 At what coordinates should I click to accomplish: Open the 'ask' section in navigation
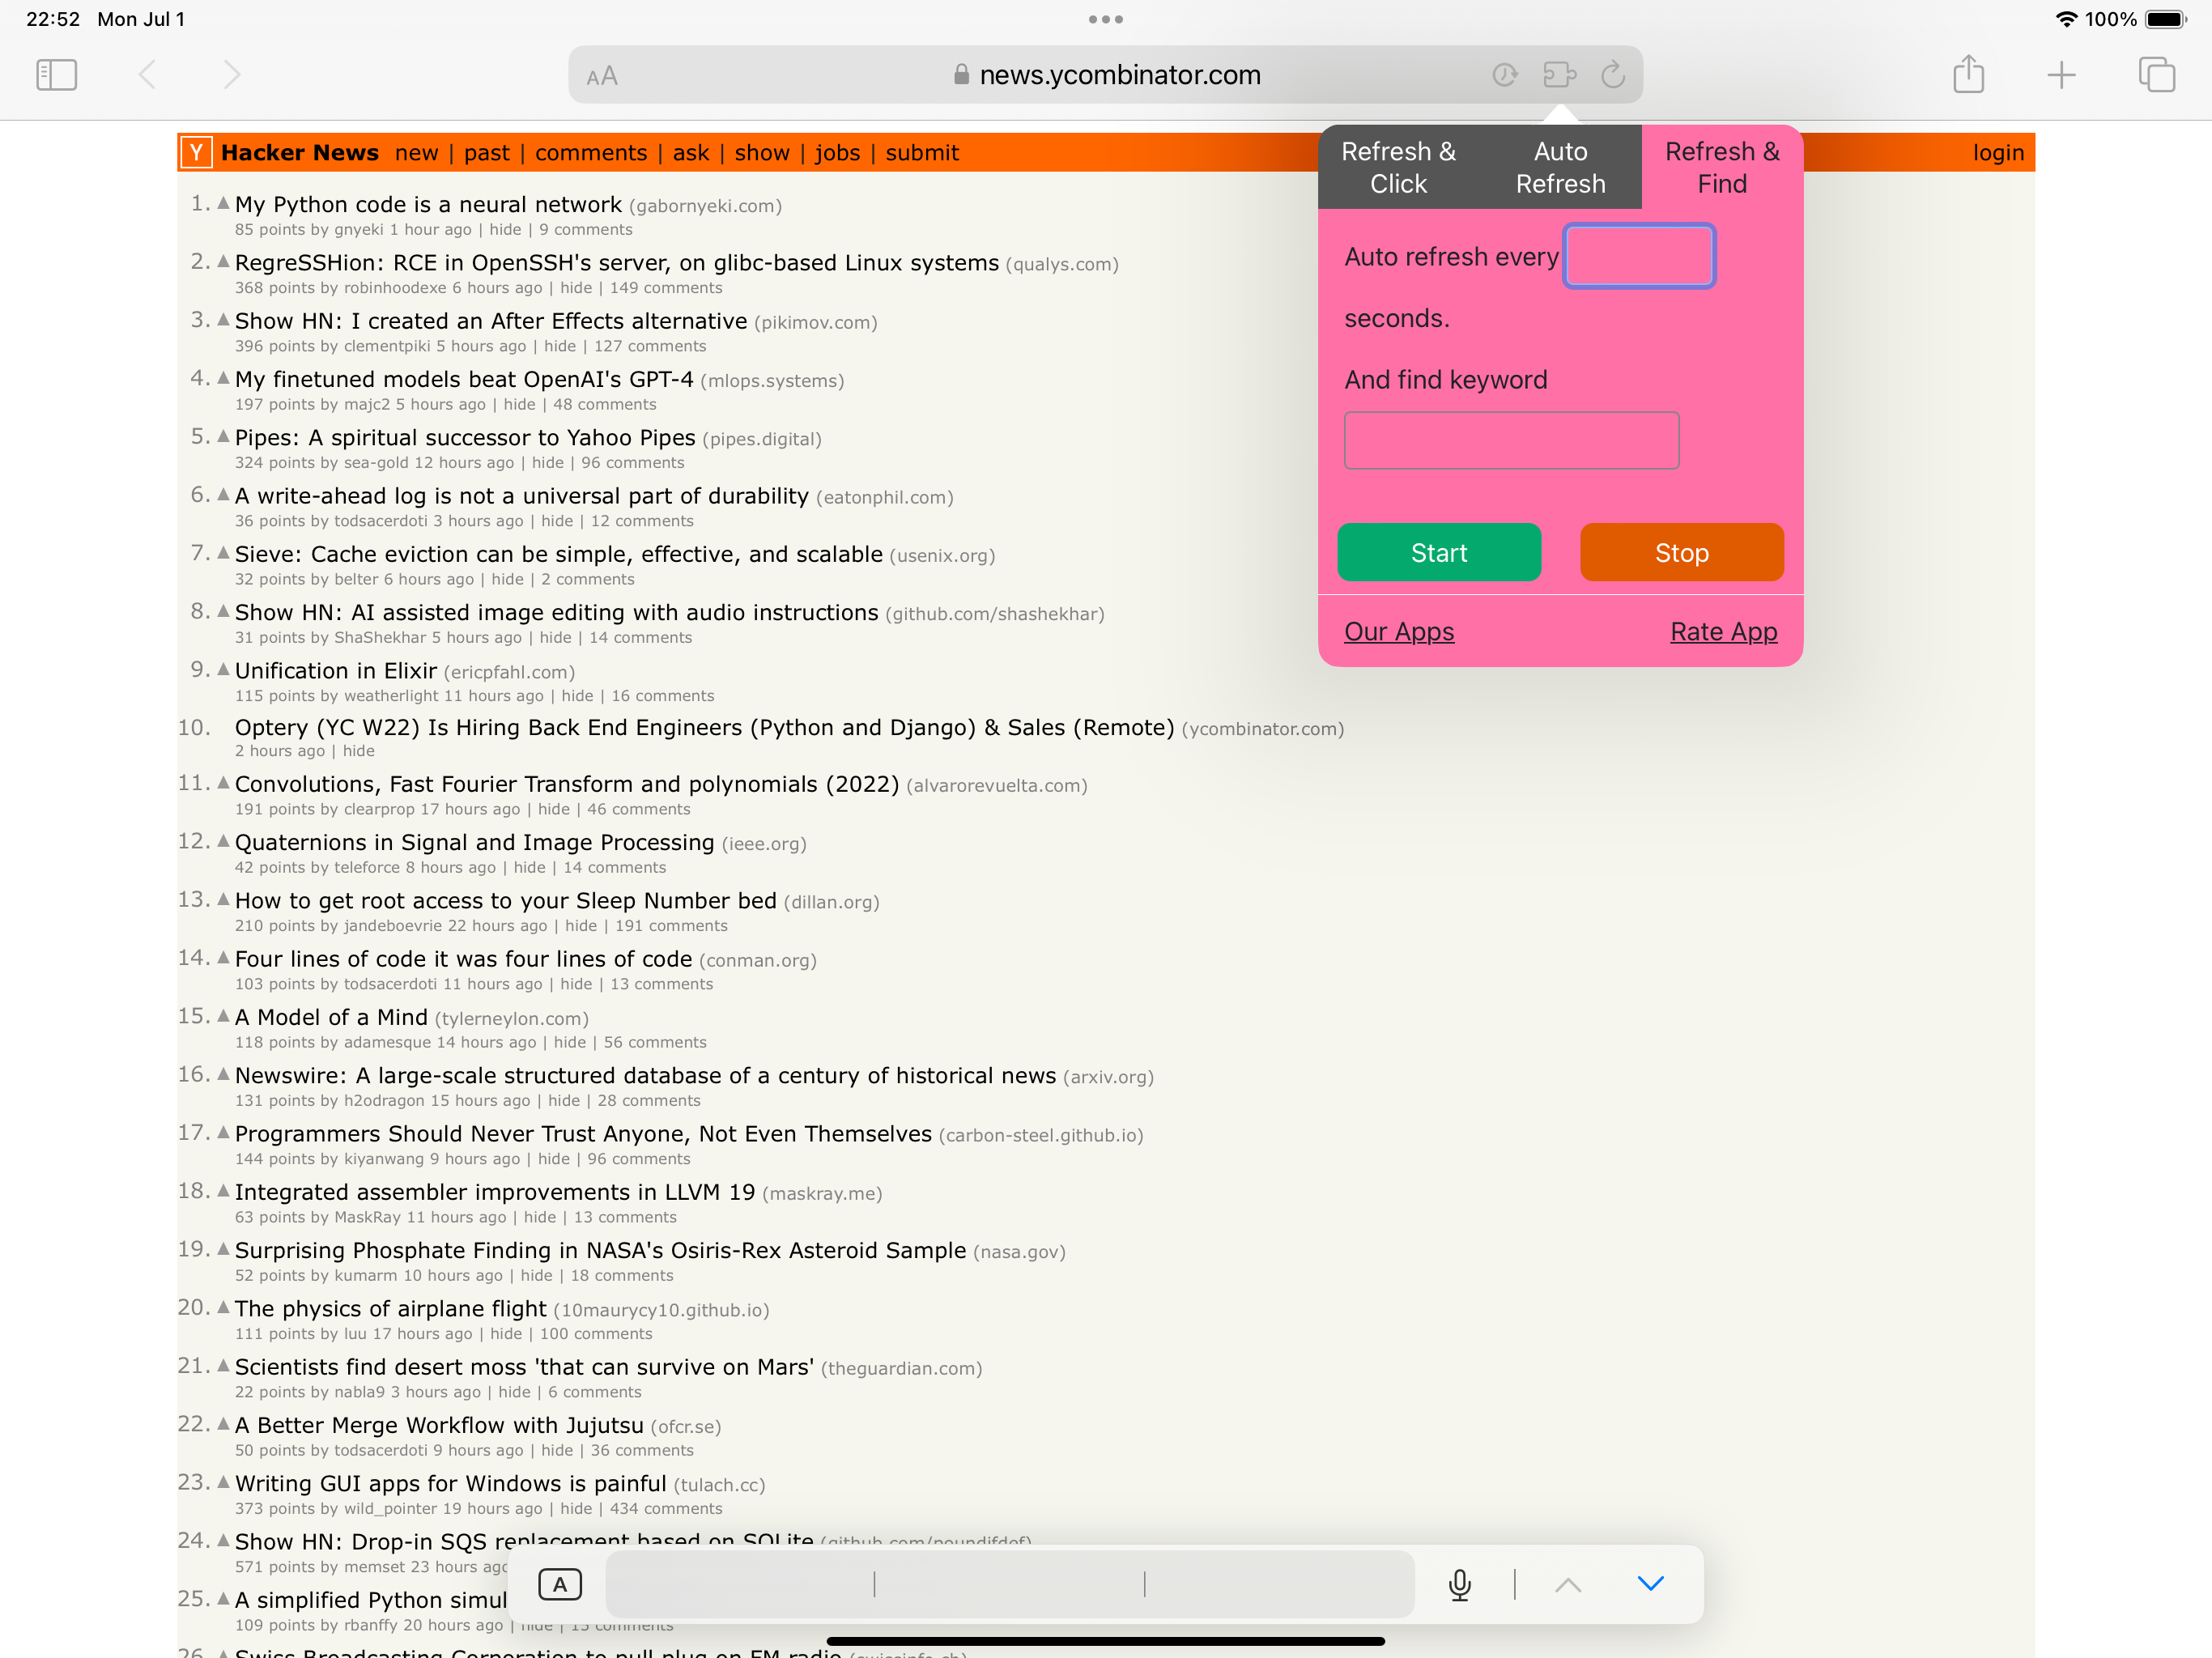tap(691, 153)
